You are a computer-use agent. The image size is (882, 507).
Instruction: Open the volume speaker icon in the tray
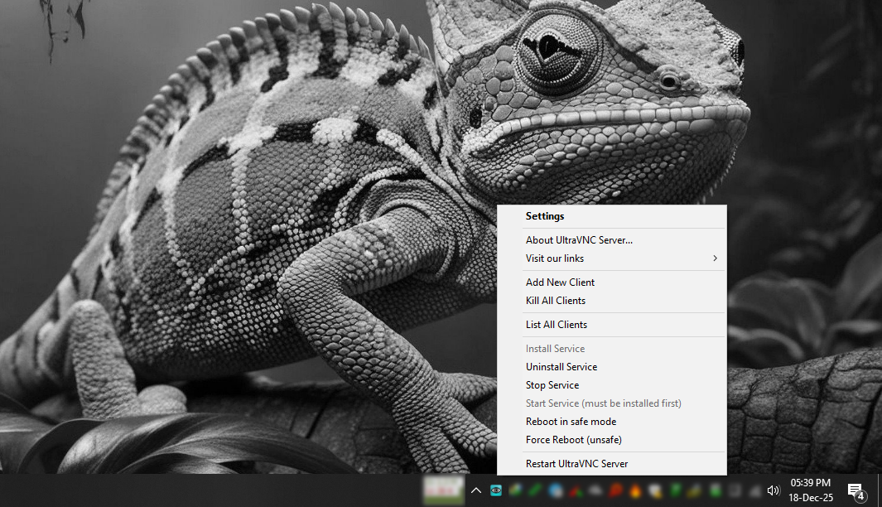(773, 490)
